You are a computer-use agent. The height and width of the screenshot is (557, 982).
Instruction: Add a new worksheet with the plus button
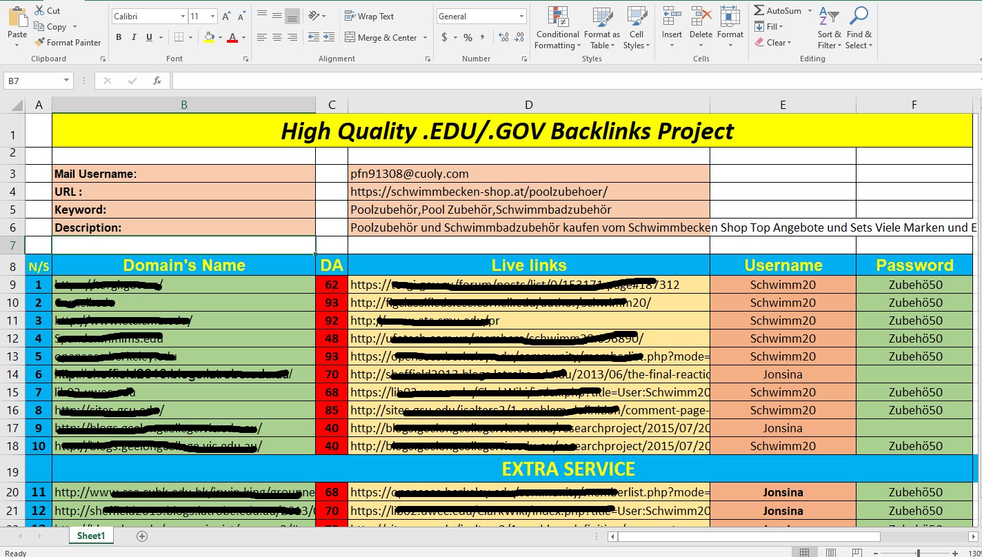[141, 536]
